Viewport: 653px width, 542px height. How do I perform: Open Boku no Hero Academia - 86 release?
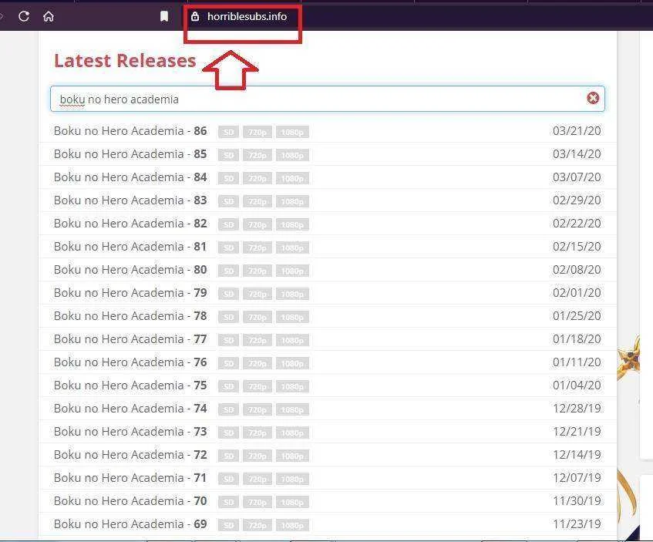130,131
